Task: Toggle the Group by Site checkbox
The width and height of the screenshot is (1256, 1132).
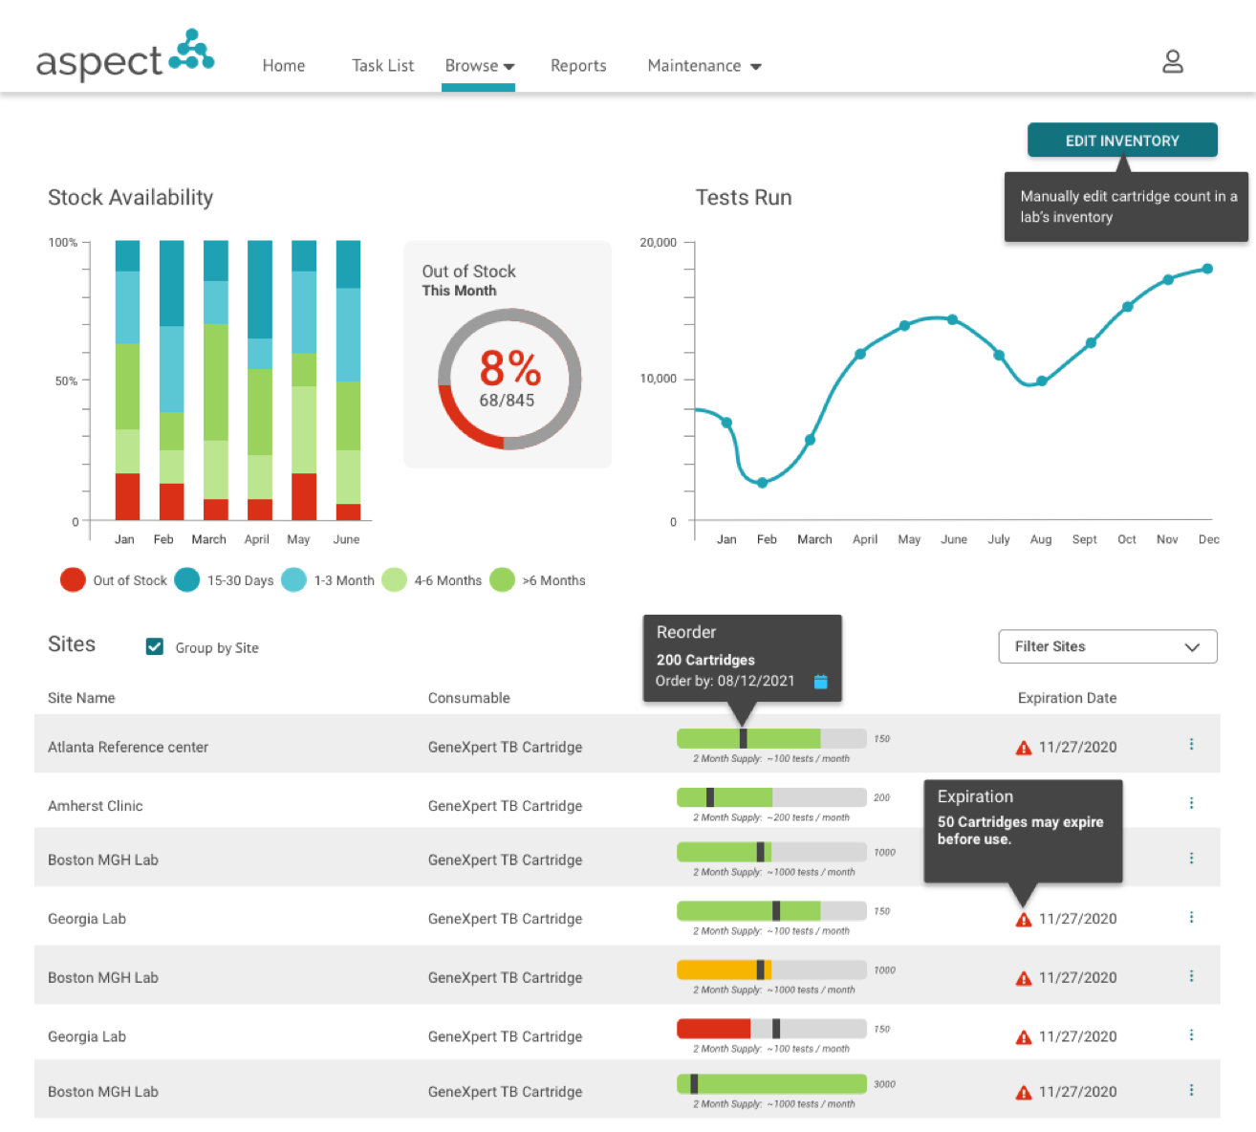Action: [x=154, y=646]
